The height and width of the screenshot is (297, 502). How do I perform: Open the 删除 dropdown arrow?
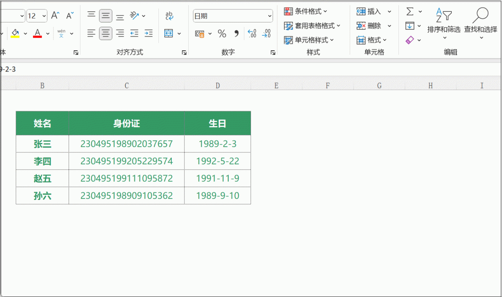click(x=389, y=26)
